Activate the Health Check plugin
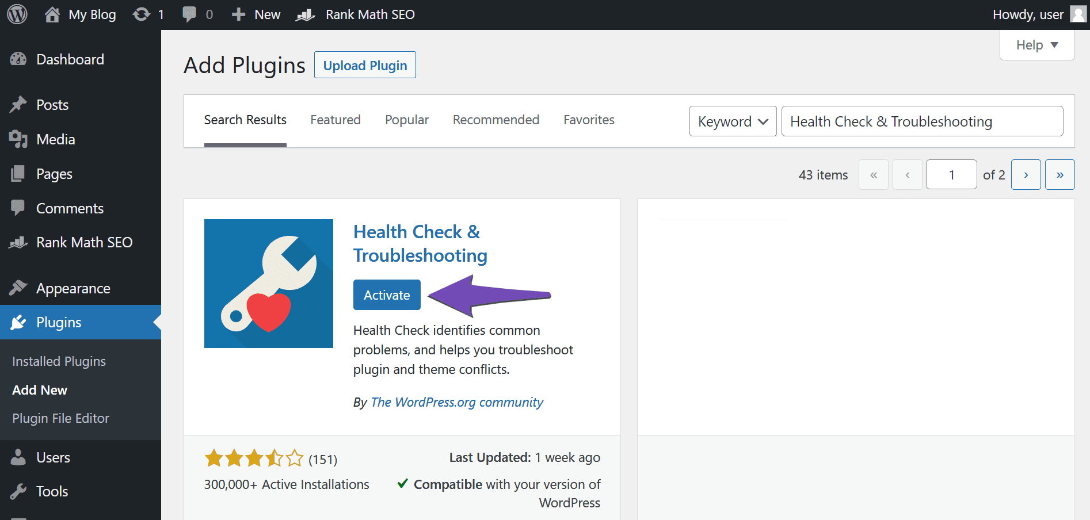The image size is (1090, 520). (387, 295)
